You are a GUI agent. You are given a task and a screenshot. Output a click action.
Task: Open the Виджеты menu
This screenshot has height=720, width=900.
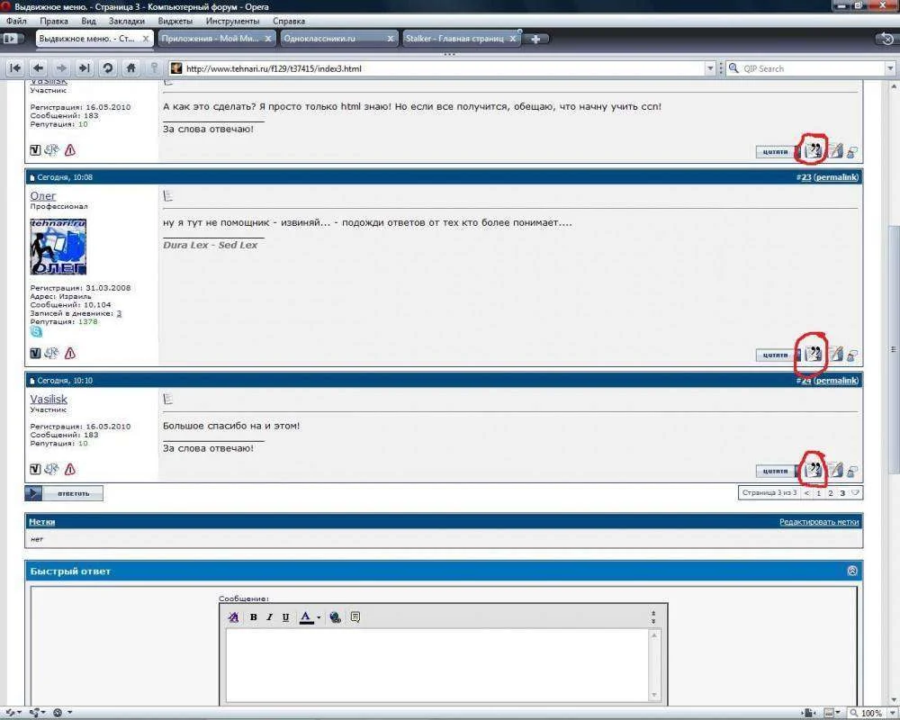coord(175,22)
